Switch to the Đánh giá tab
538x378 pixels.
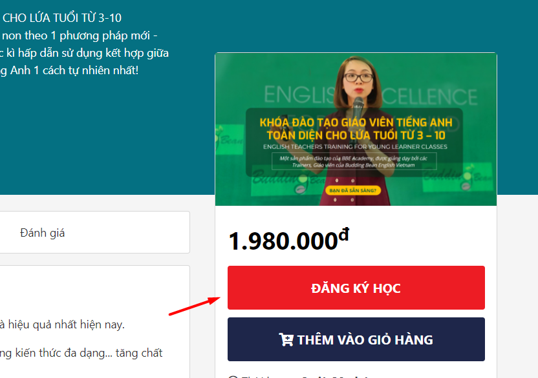coord(43,233)
